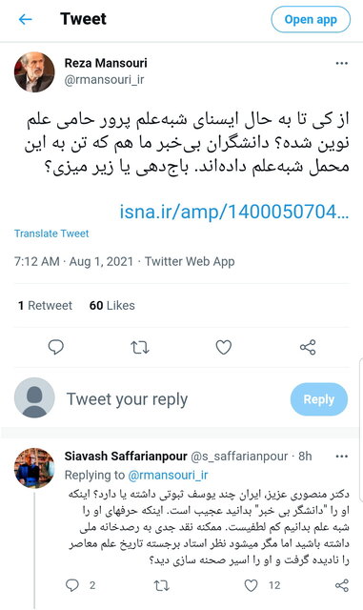Viewport: 363px width, 610px height.
Task: Retweet Reza Mansouri's tweet
Action: [140, 347]
